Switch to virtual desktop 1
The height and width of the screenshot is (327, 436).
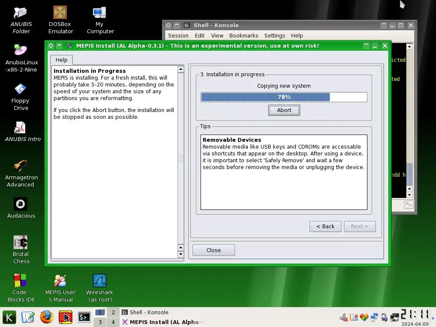coord(100,312)
